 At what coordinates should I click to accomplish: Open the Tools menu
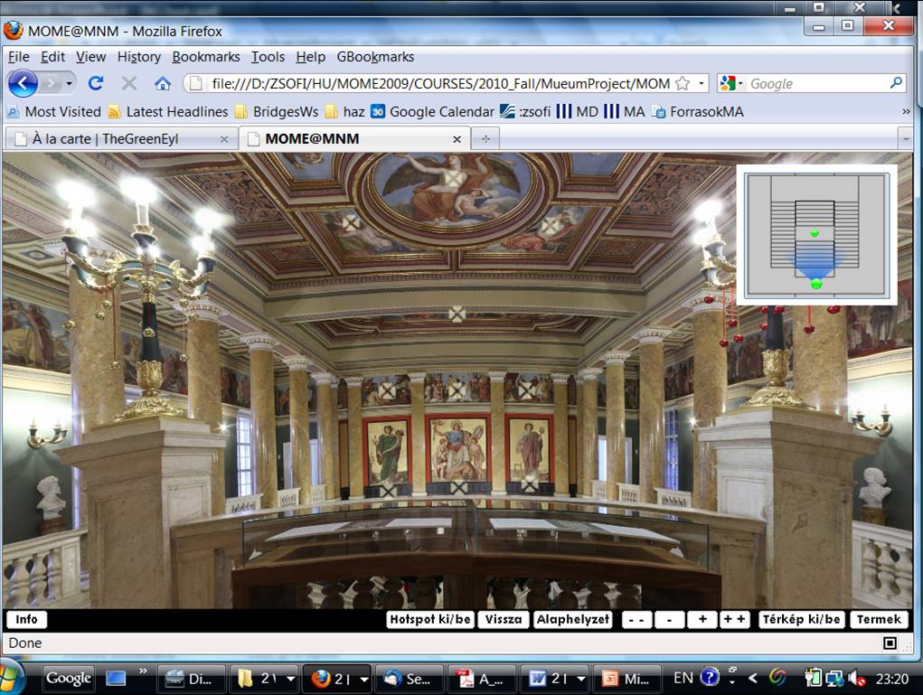[268, 57]
